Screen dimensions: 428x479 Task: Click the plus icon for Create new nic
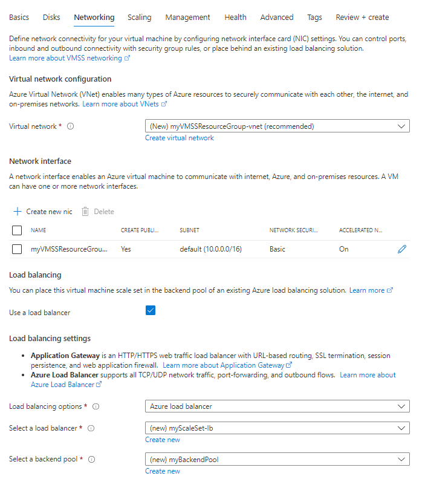click(x=17, y=212)
